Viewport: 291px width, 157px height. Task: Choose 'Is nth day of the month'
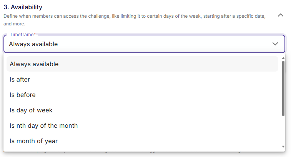pyautogui.click(x=44, y=125)
